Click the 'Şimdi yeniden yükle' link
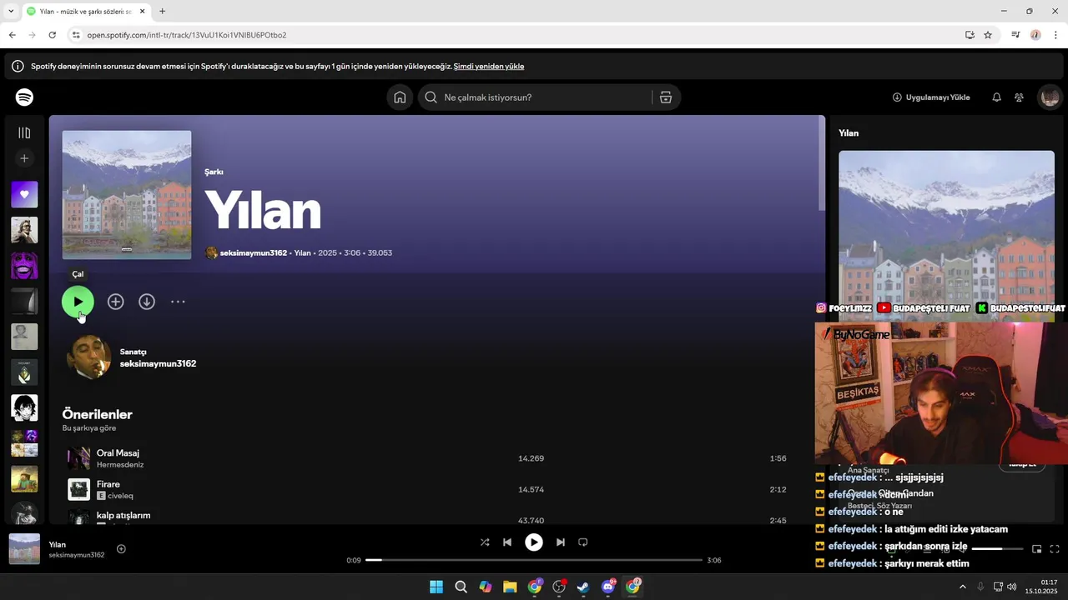The height and width of the screenshot is (600, 1068). coord(489,66)
